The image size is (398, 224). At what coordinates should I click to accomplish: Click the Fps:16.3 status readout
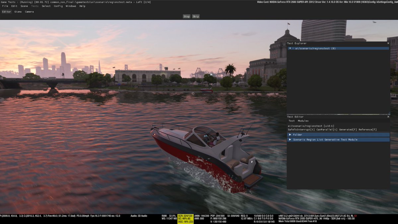point(95,216)
